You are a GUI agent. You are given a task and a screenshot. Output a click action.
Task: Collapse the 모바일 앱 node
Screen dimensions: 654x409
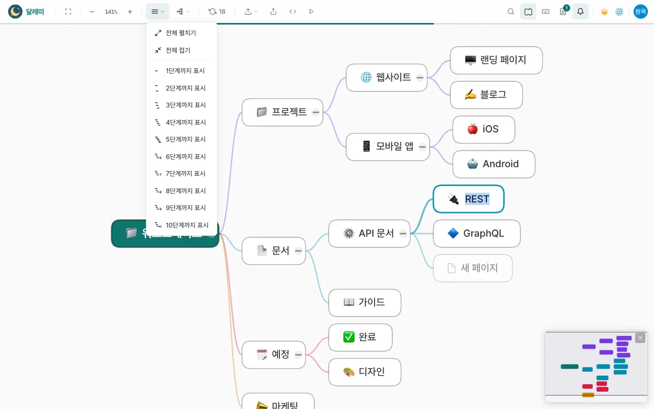(423, 147)
